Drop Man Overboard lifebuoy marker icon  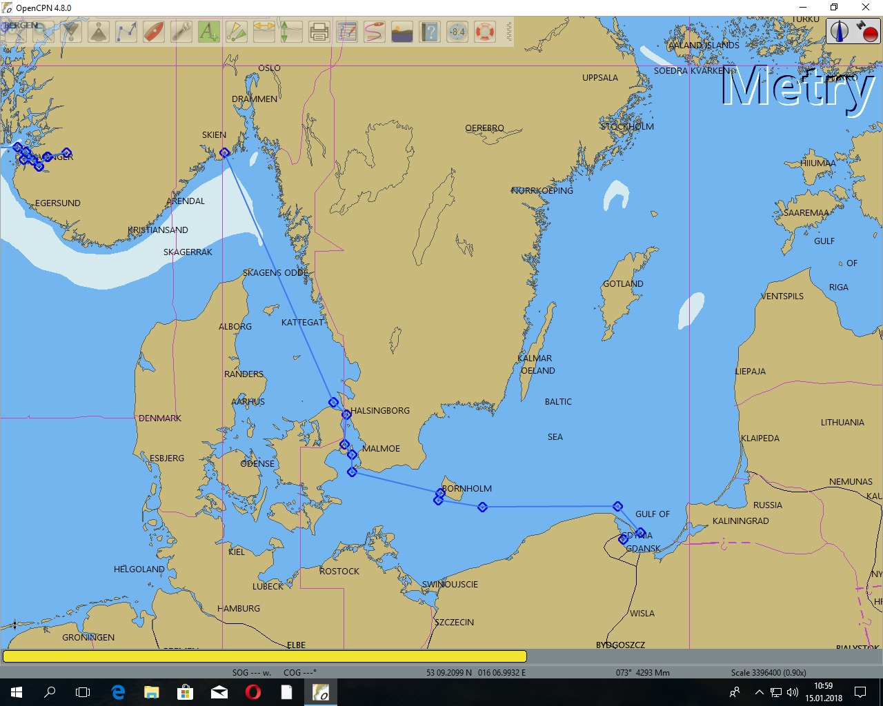(485, 32)
